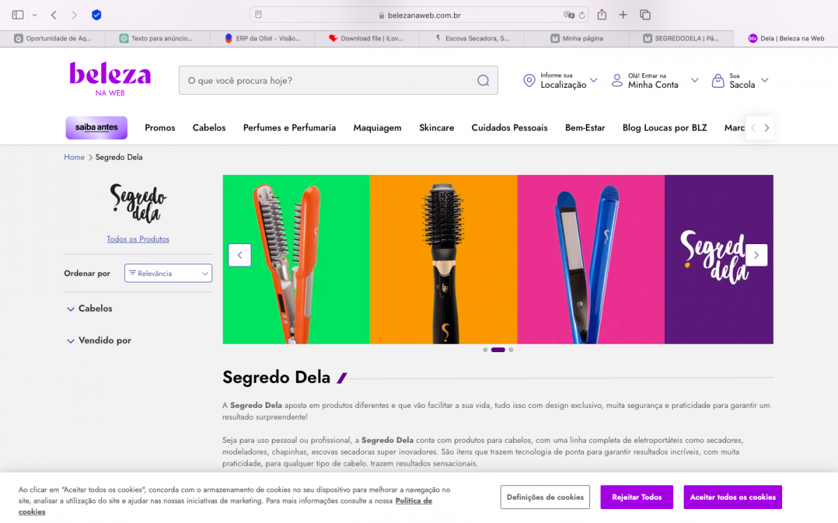
Task: Click the browser privacy shield icon
Action: pyautogui.click(x=96, y=14)
